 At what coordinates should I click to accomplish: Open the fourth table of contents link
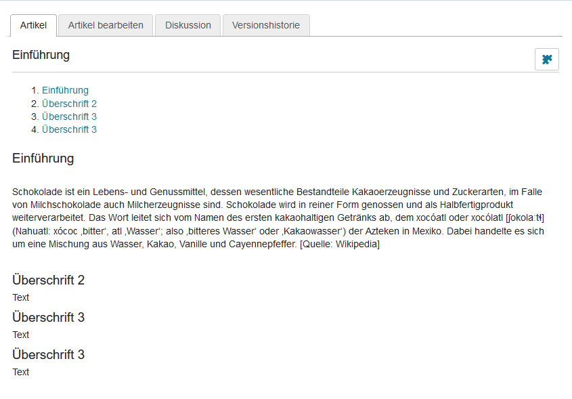pyautogui.click(x=69, y=129)
